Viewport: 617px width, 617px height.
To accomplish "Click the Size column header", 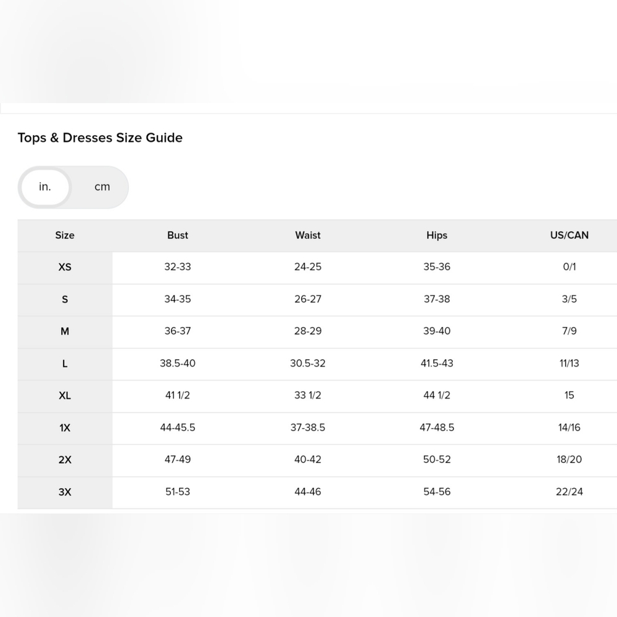I will coord(65,235).
